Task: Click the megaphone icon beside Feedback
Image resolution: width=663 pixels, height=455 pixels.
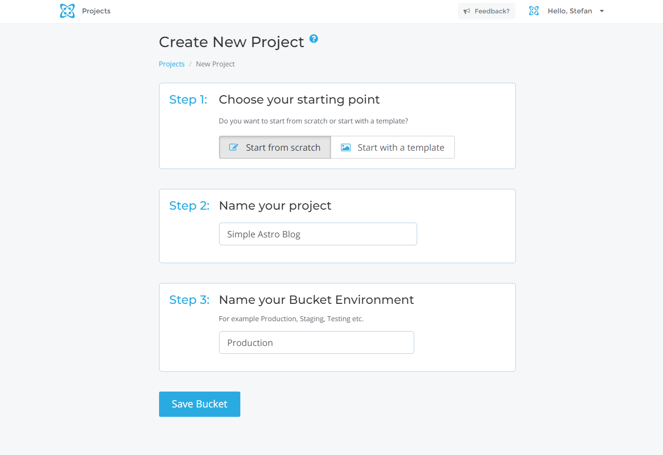Action: point(467,11)
